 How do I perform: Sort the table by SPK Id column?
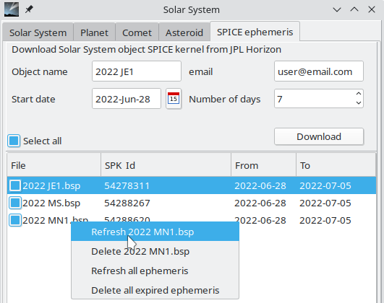[166, 165]
